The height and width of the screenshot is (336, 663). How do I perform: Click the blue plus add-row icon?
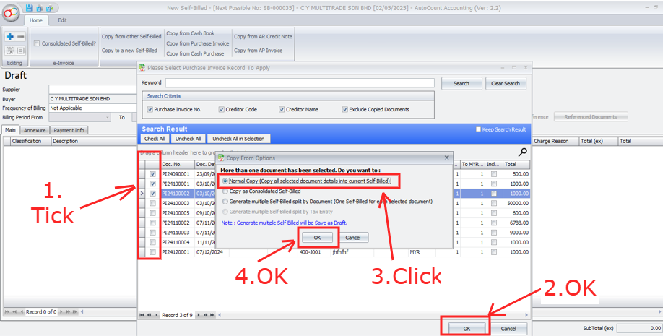click(x=9, y=36)
